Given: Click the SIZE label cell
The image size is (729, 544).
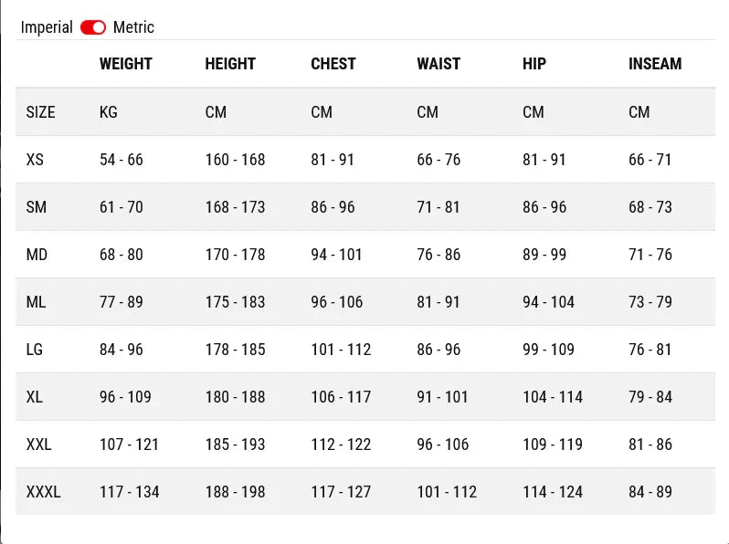Looking at the screenshot, I should pyautogui.click(x=41, y=112).
